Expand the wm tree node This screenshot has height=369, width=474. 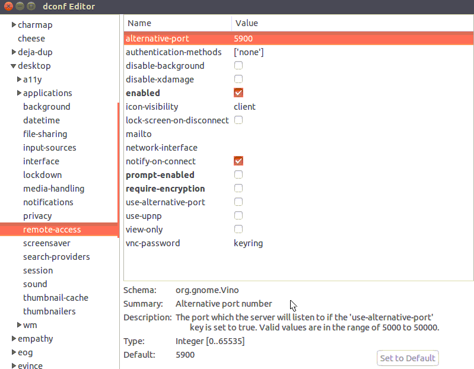click(x=19, y=325)
